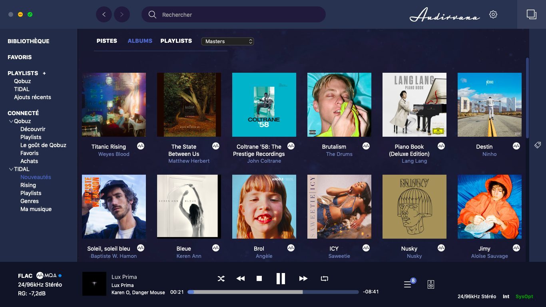Click the MQA badge next to Coltrane '58
Screen dimensions: 546x307
point(291,146)
